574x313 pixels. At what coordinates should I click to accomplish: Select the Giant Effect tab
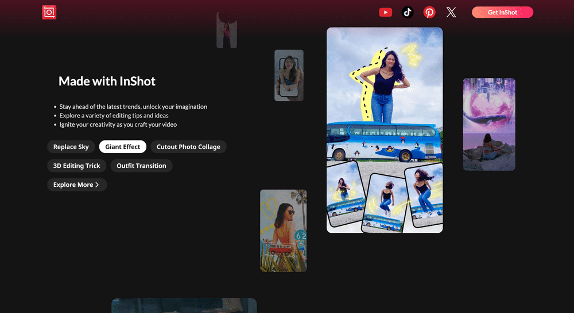coord(123,147)
